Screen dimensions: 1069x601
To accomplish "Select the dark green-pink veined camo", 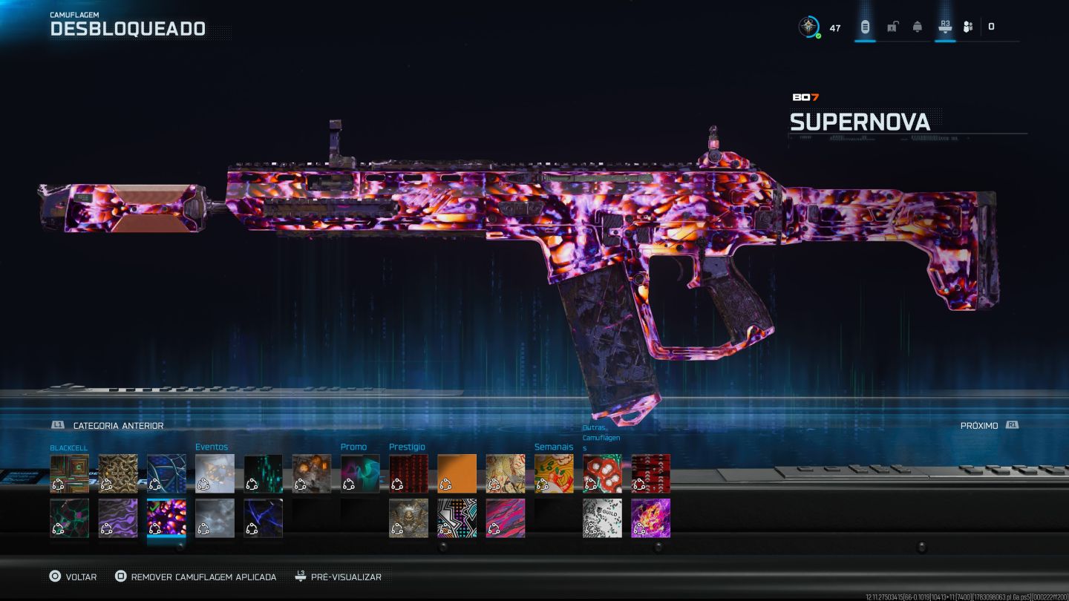I will [70, 518].
